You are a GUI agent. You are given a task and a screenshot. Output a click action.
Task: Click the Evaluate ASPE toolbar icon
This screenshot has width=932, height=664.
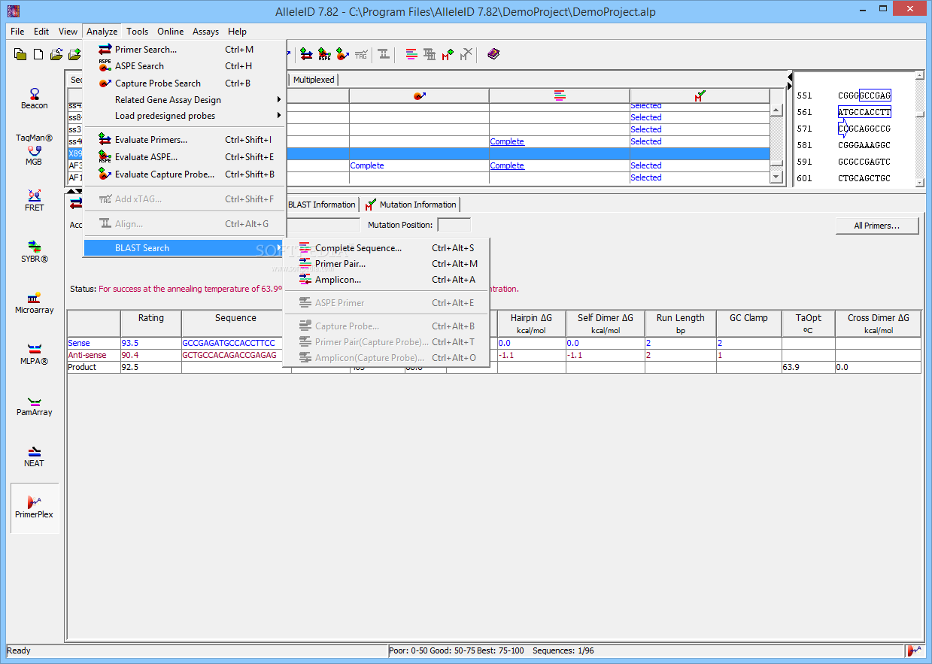[324, 54]
